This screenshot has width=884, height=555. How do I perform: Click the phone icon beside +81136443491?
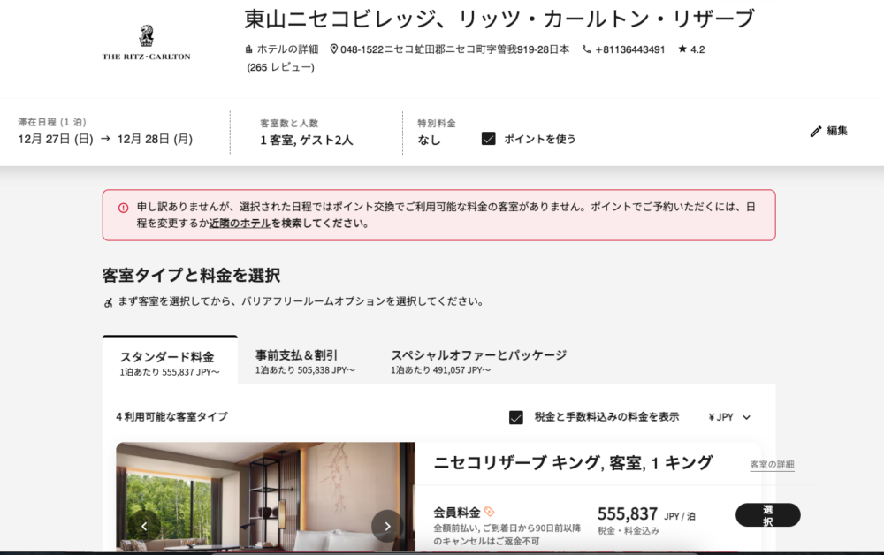586,49
